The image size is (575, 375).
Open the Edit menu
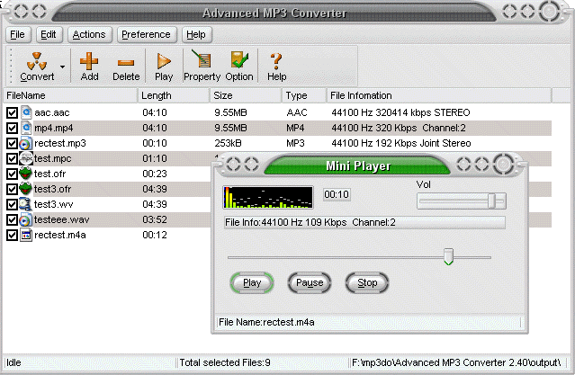tap(49, 34)
